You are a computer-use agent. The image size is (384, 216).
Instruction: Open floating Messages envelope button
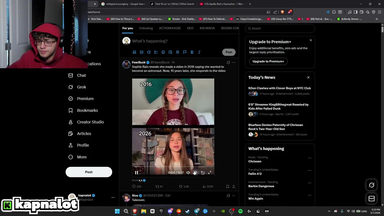tap(372, 199)
